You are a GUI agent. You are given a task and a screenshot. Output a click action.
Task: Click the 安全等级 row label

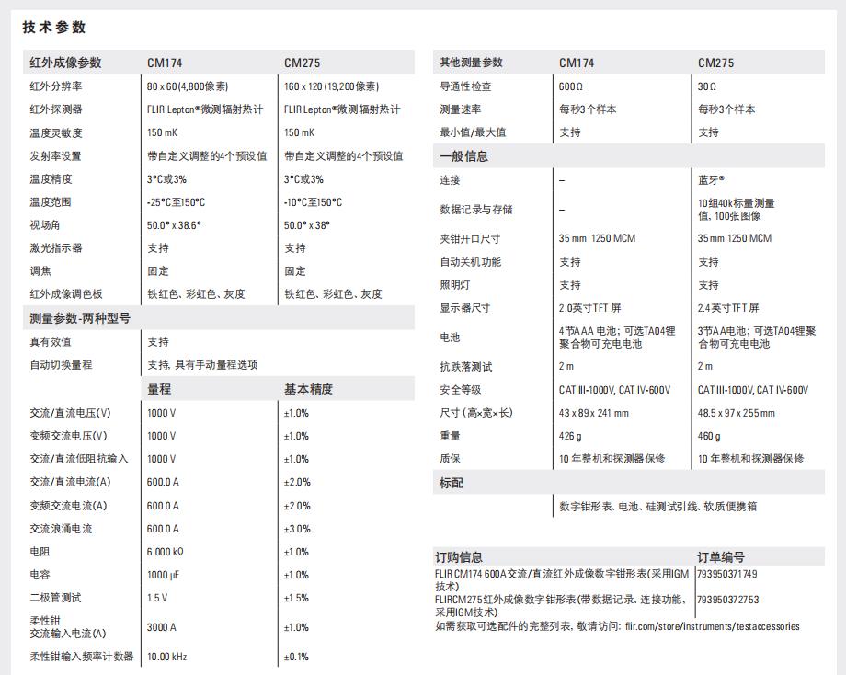click(x=460, y=390)
